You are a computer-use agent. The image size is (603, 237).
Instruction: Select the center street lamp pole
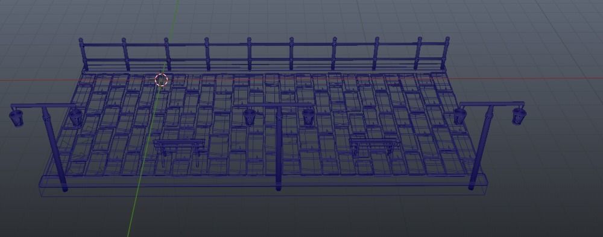point(279,148)
